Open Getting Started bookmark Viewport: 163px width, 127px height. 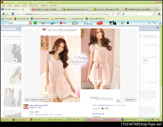tap(22, 19)
